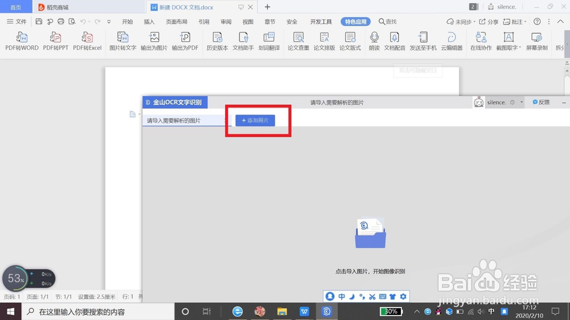This screenshot has width=570, height=320.
Task: Open the PDF转PPT converter
Action: coord(56,41)
